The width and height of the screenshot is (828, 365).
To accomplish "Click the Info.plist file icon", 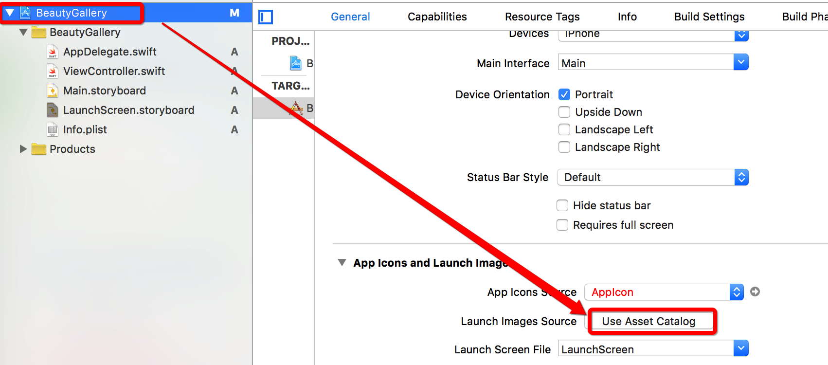I will [x=53, y=129].
